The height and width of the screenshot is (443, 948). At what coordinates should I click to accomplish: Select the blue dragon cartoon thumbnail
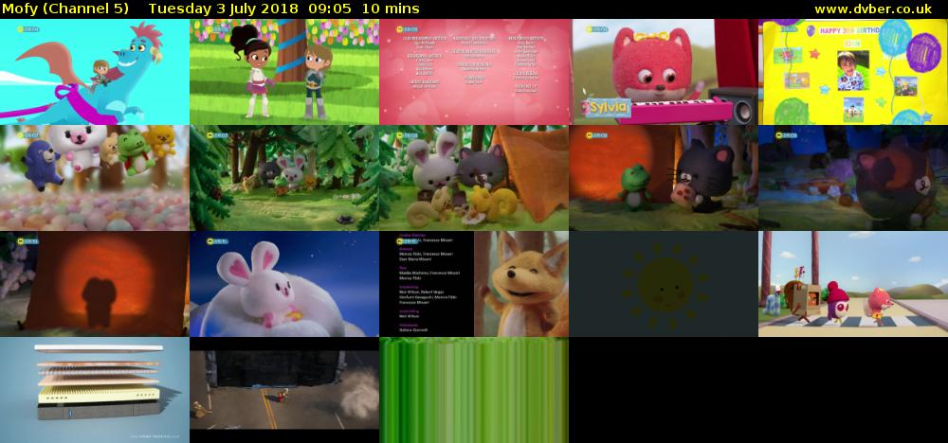click(95, 72)
